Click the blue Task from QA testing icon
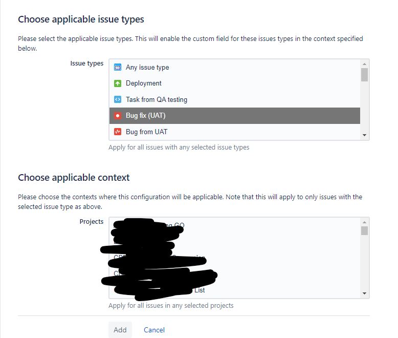398x338 pixels. (118, 99)
